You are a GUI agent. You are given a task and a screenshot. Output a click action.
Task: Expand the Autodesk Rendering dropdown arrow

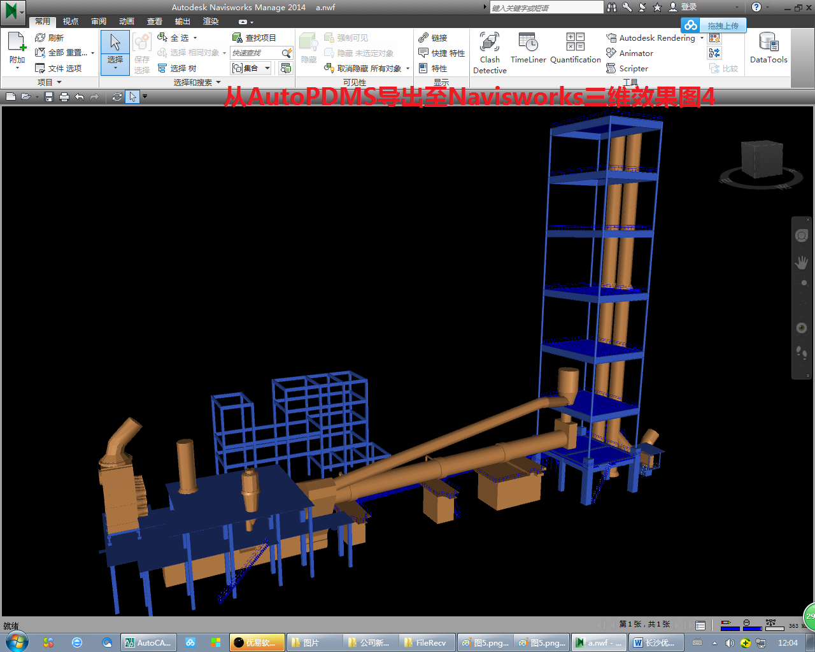click(x=702, y=38)
